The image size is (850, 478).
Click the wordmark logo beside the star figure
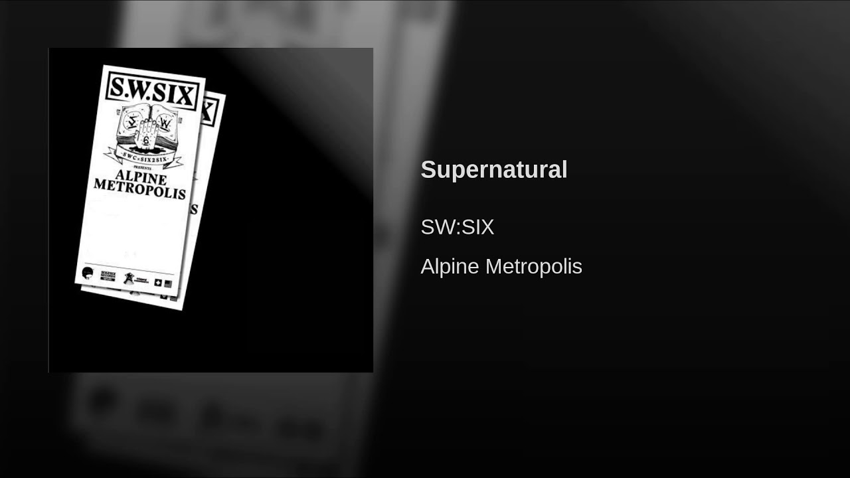click(x=141, y=280)
